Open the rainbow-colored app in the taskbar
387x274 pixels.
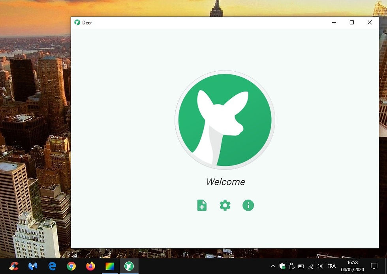click(x=110, y=266)
